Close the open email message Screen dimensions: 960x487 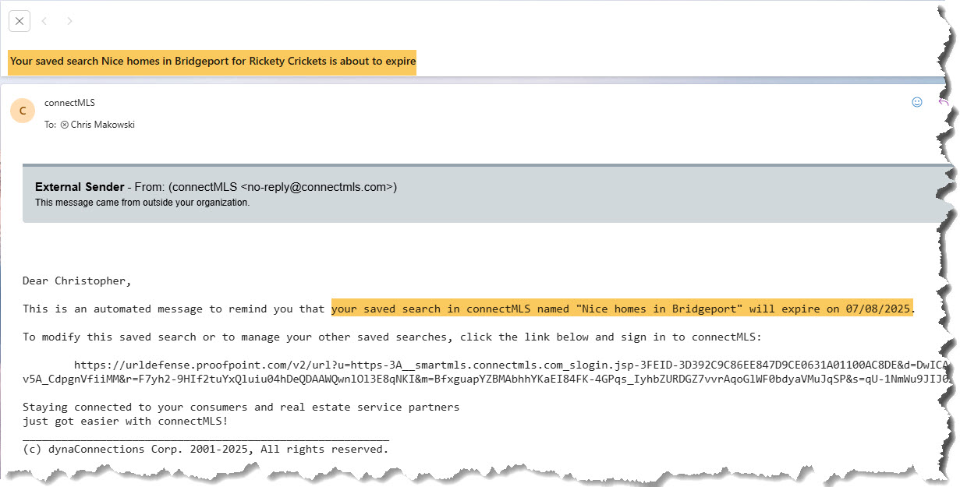pos(19,21)
